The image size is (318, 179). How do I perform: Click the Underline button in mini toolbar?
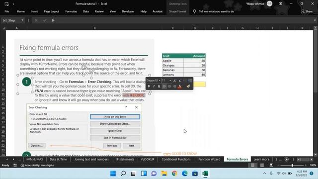[x=159, y=87]
